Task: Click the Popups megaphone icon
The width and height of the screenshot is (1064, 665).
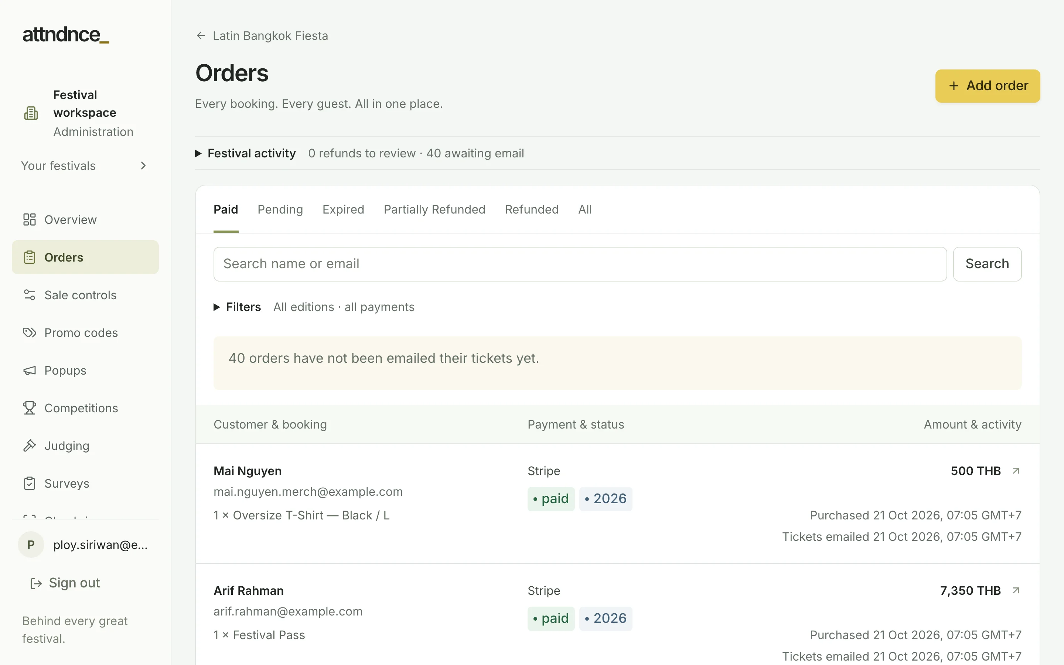Action: [x=30, y=371]
